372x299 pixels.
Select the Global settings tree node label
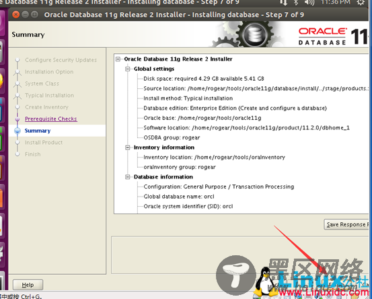click(154, 69)
